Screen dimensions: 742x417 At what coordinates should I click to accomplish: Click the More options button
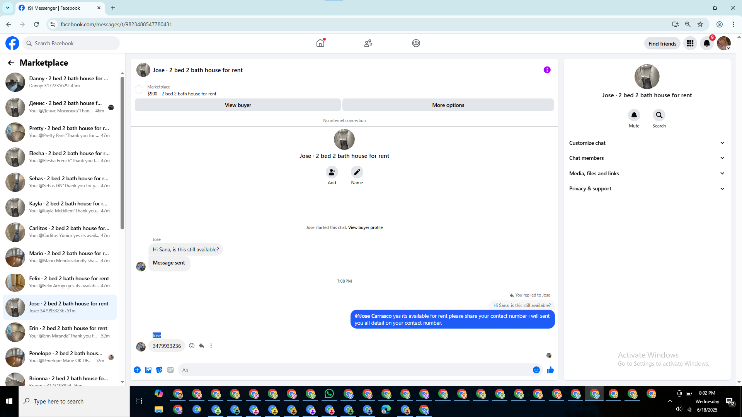pos(448,105)
